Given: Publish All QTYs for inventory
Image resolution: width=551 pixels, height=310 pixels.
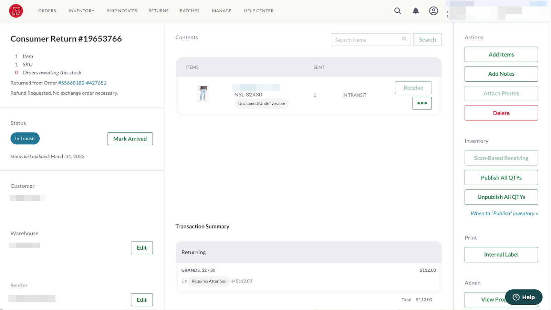Looking at the screenshot, I should [501, 177].
